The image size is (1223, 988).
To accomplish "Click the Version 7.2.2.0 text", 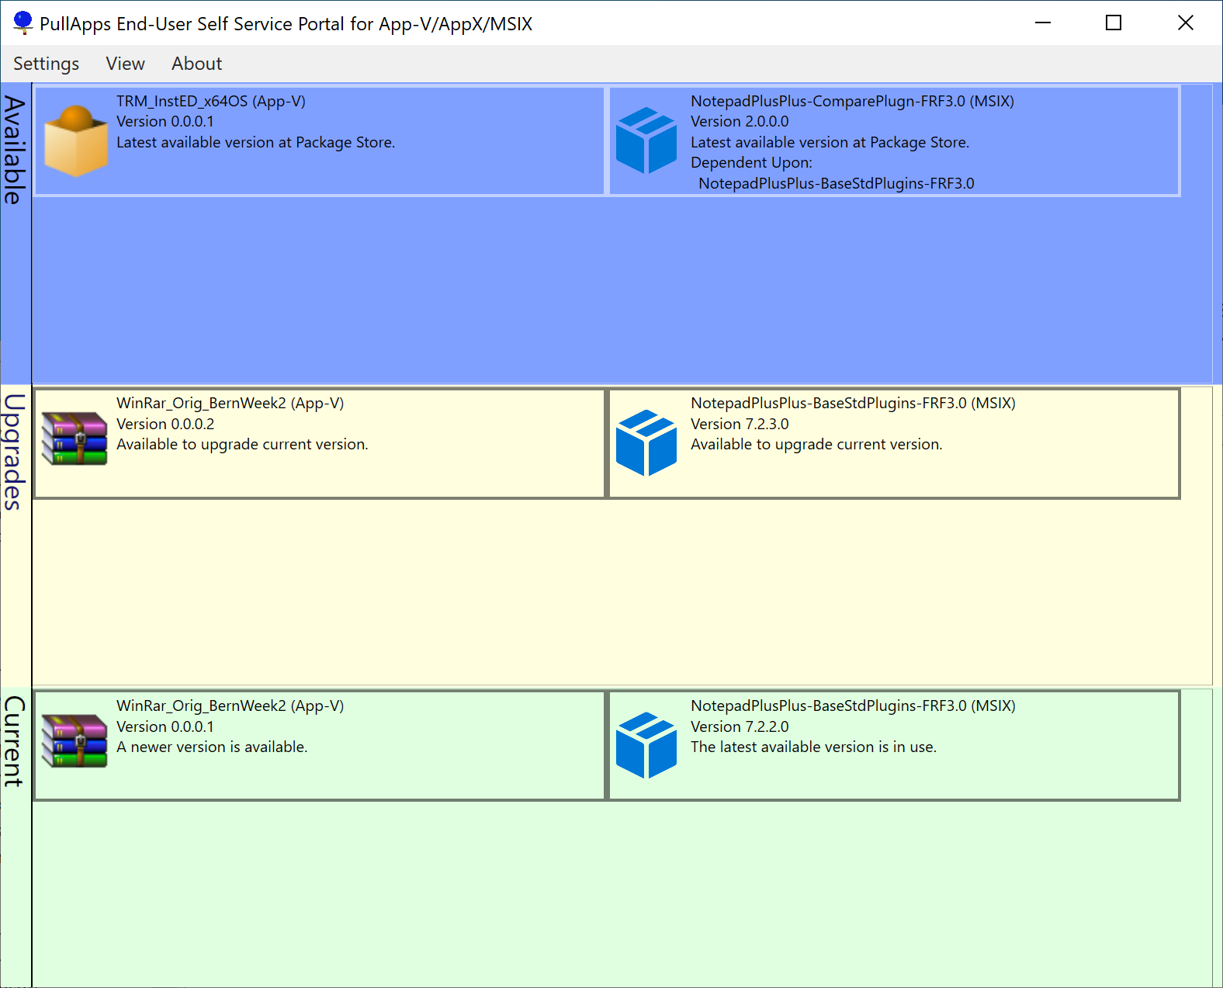I will coord(740,726).
